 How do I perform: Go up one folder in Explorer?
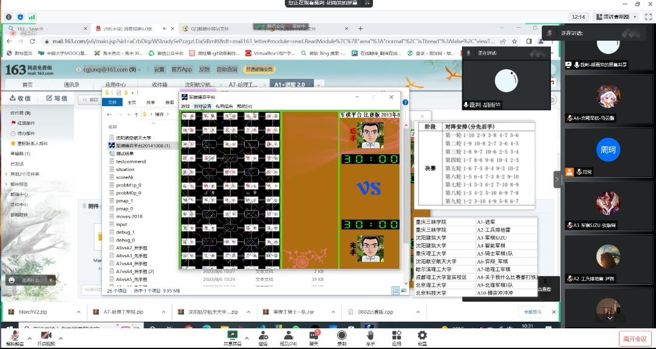coord(137,114)
